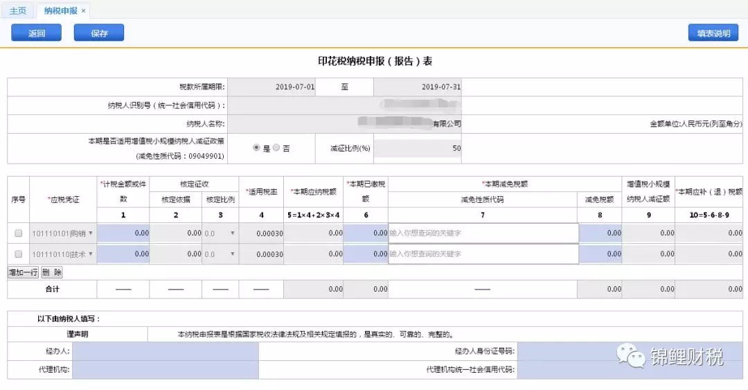Click the form title 印花税纳税申报（报告）表

375,61
